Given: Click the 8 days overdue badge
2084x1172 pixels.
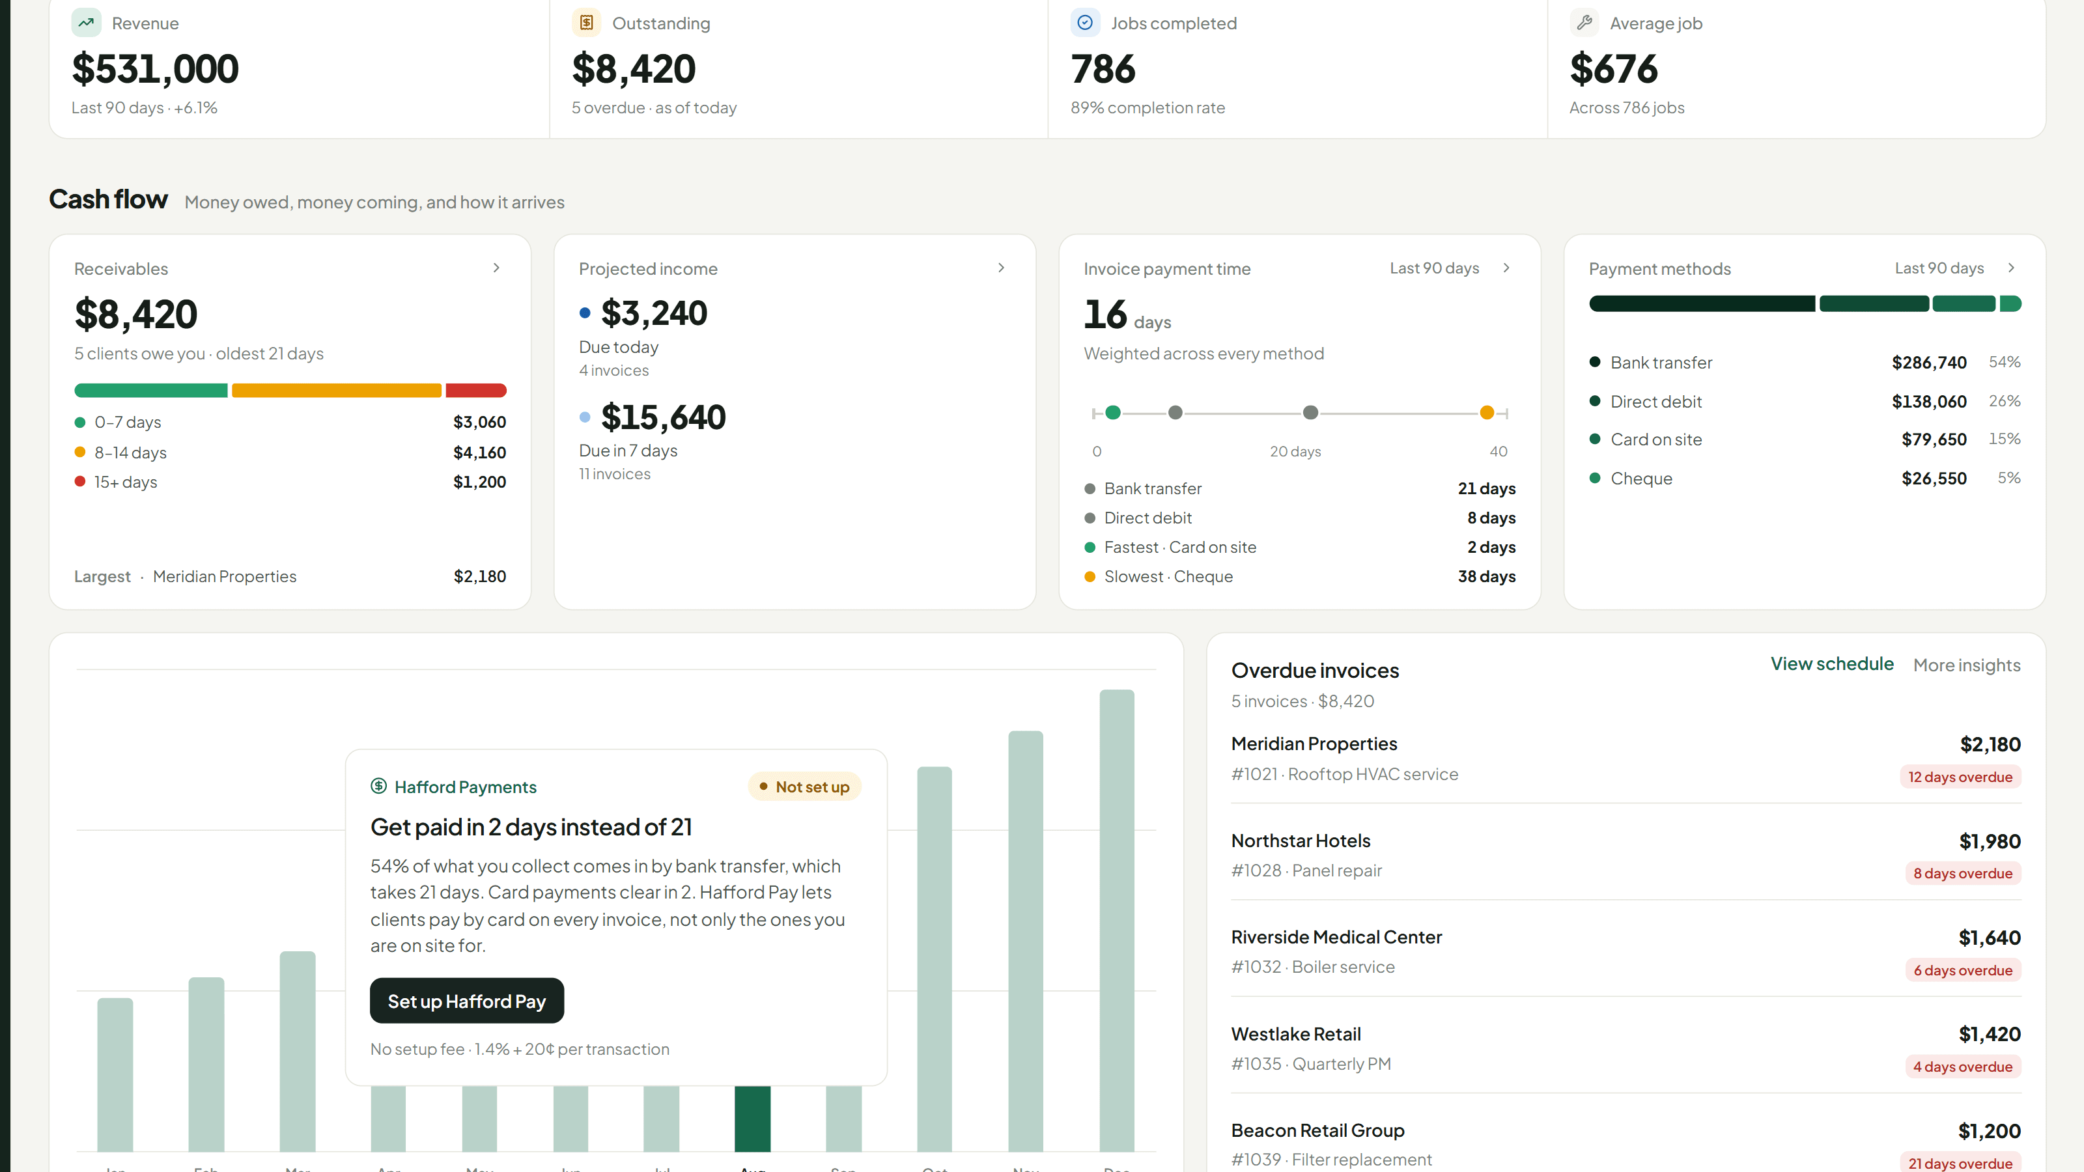Looking at the screenshot, I should (1963, 872).
